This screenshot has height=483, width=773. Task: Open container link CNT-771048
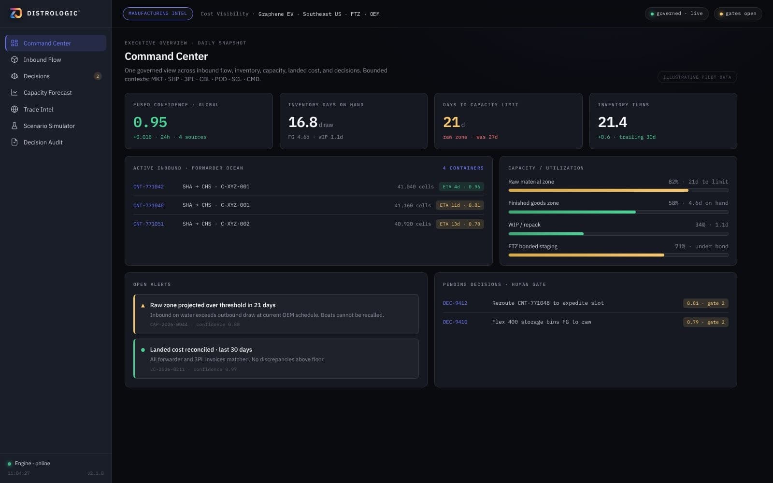pyautogui.click(x=148, y=205)
